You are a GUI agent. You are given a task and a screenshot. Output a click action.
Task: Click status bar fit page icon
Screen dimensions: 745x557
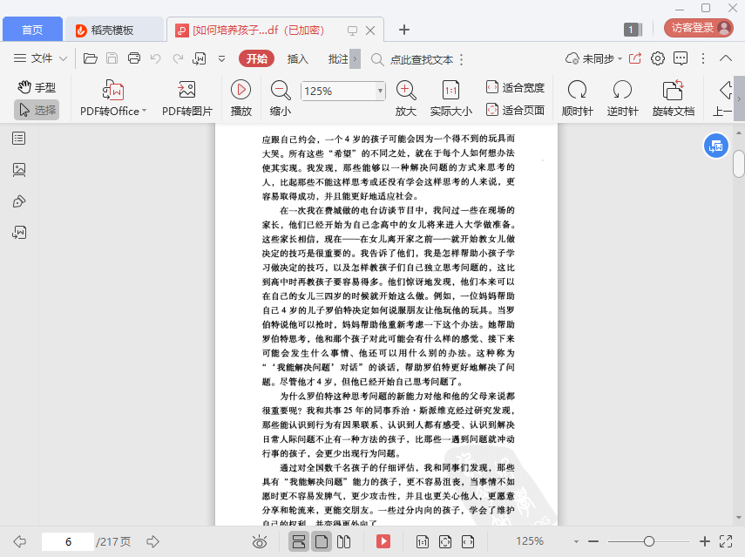(444, 541)
